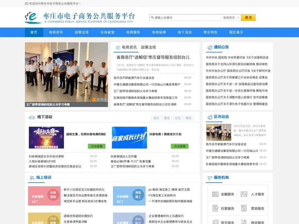Open 超级生意 activity thumbnail
The height and width of the screenshot is (224, 299).
(x=47, y=138)
